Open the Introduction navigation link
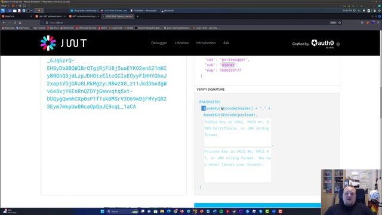 [x=206, y=43]
